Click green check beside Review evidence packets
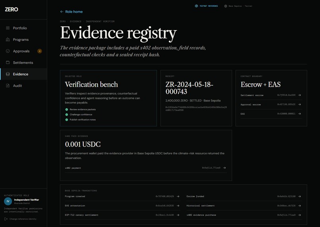Image resolution: width=320 pixels, height=227 pixels. click(x=67, y=109)
